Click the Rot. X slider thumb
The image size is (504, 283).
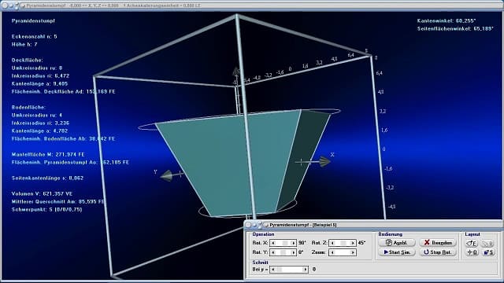click(x=285, y=243)
